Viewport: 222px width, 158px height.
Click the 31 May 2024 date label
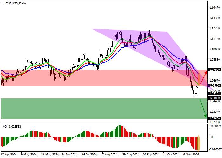click(x=50, y=155)
